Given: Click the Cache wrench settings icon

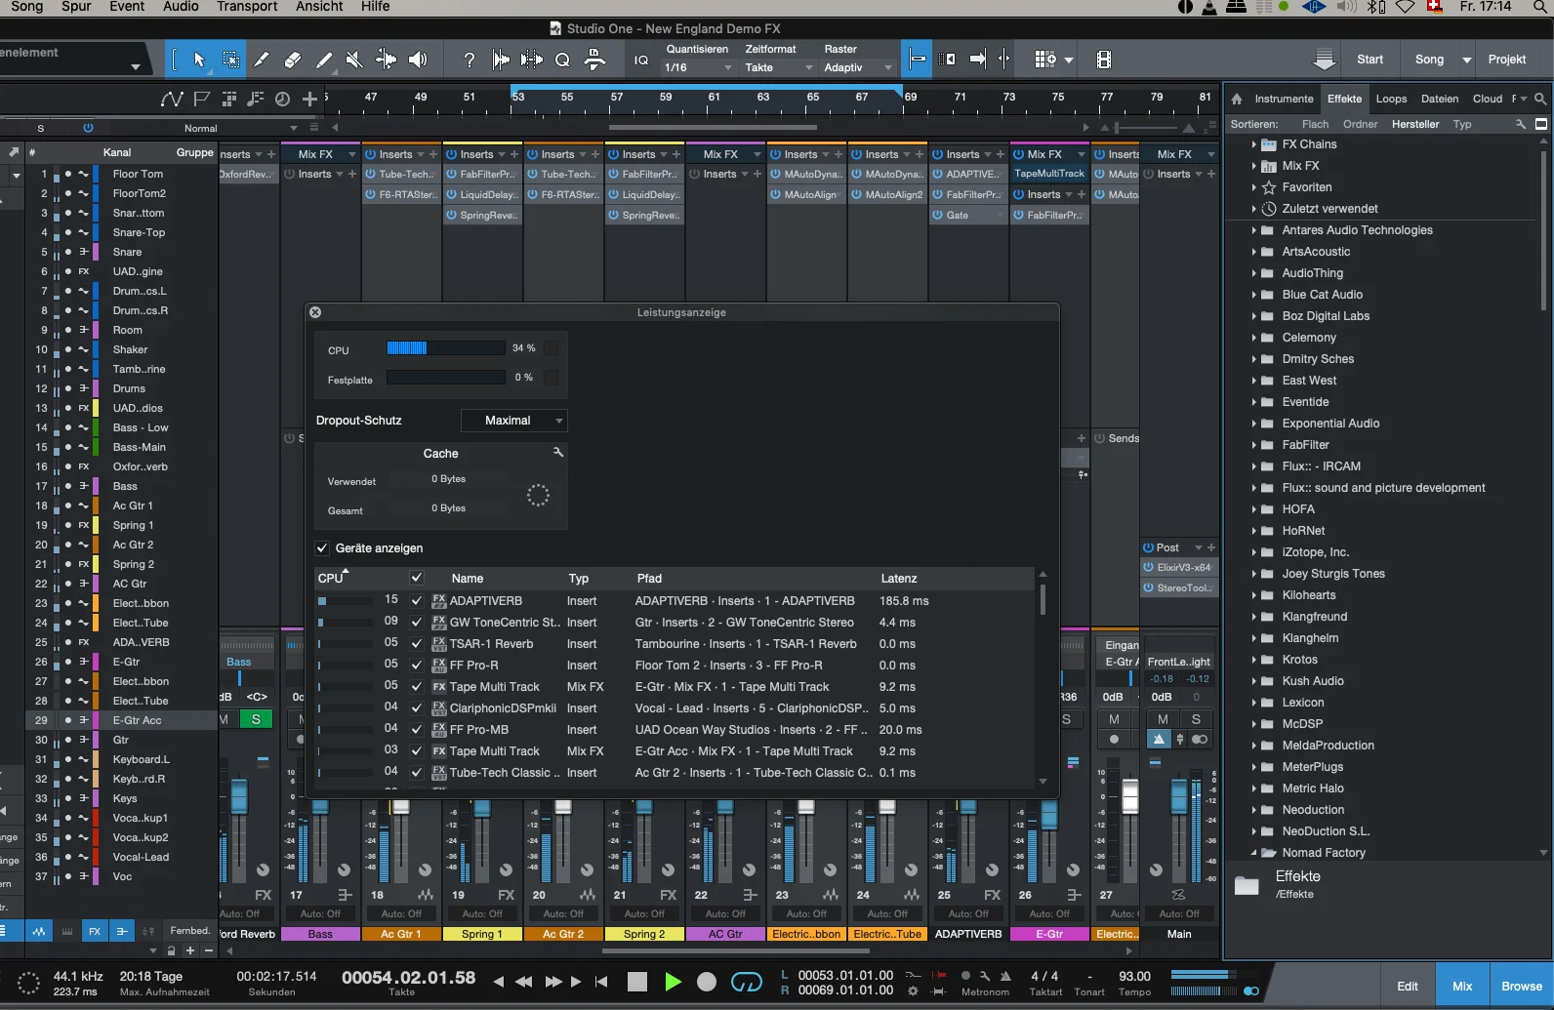Looking at the screenshot, I should point(558,453).
